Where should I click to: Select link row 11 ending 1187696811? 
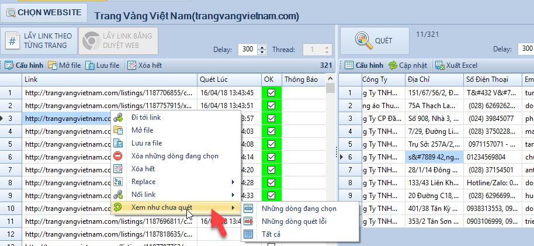[x=110, y=221]
